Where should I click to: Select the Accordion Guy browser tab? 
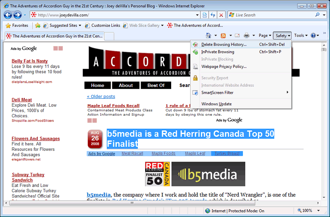54,36
